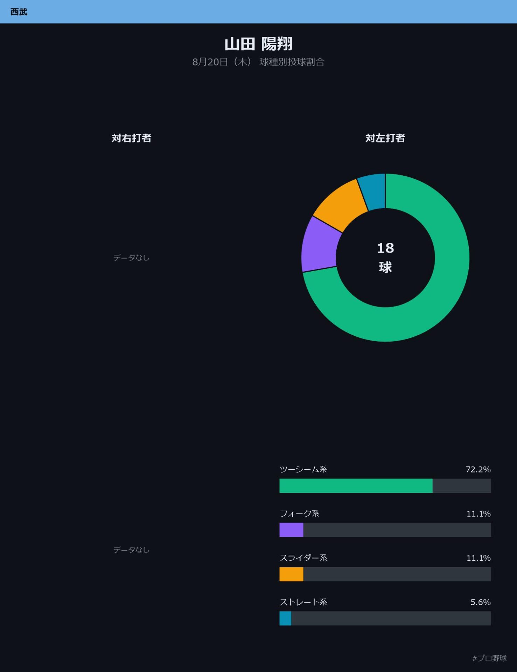
Task: Click the 西武 team label
Action: 19,12
